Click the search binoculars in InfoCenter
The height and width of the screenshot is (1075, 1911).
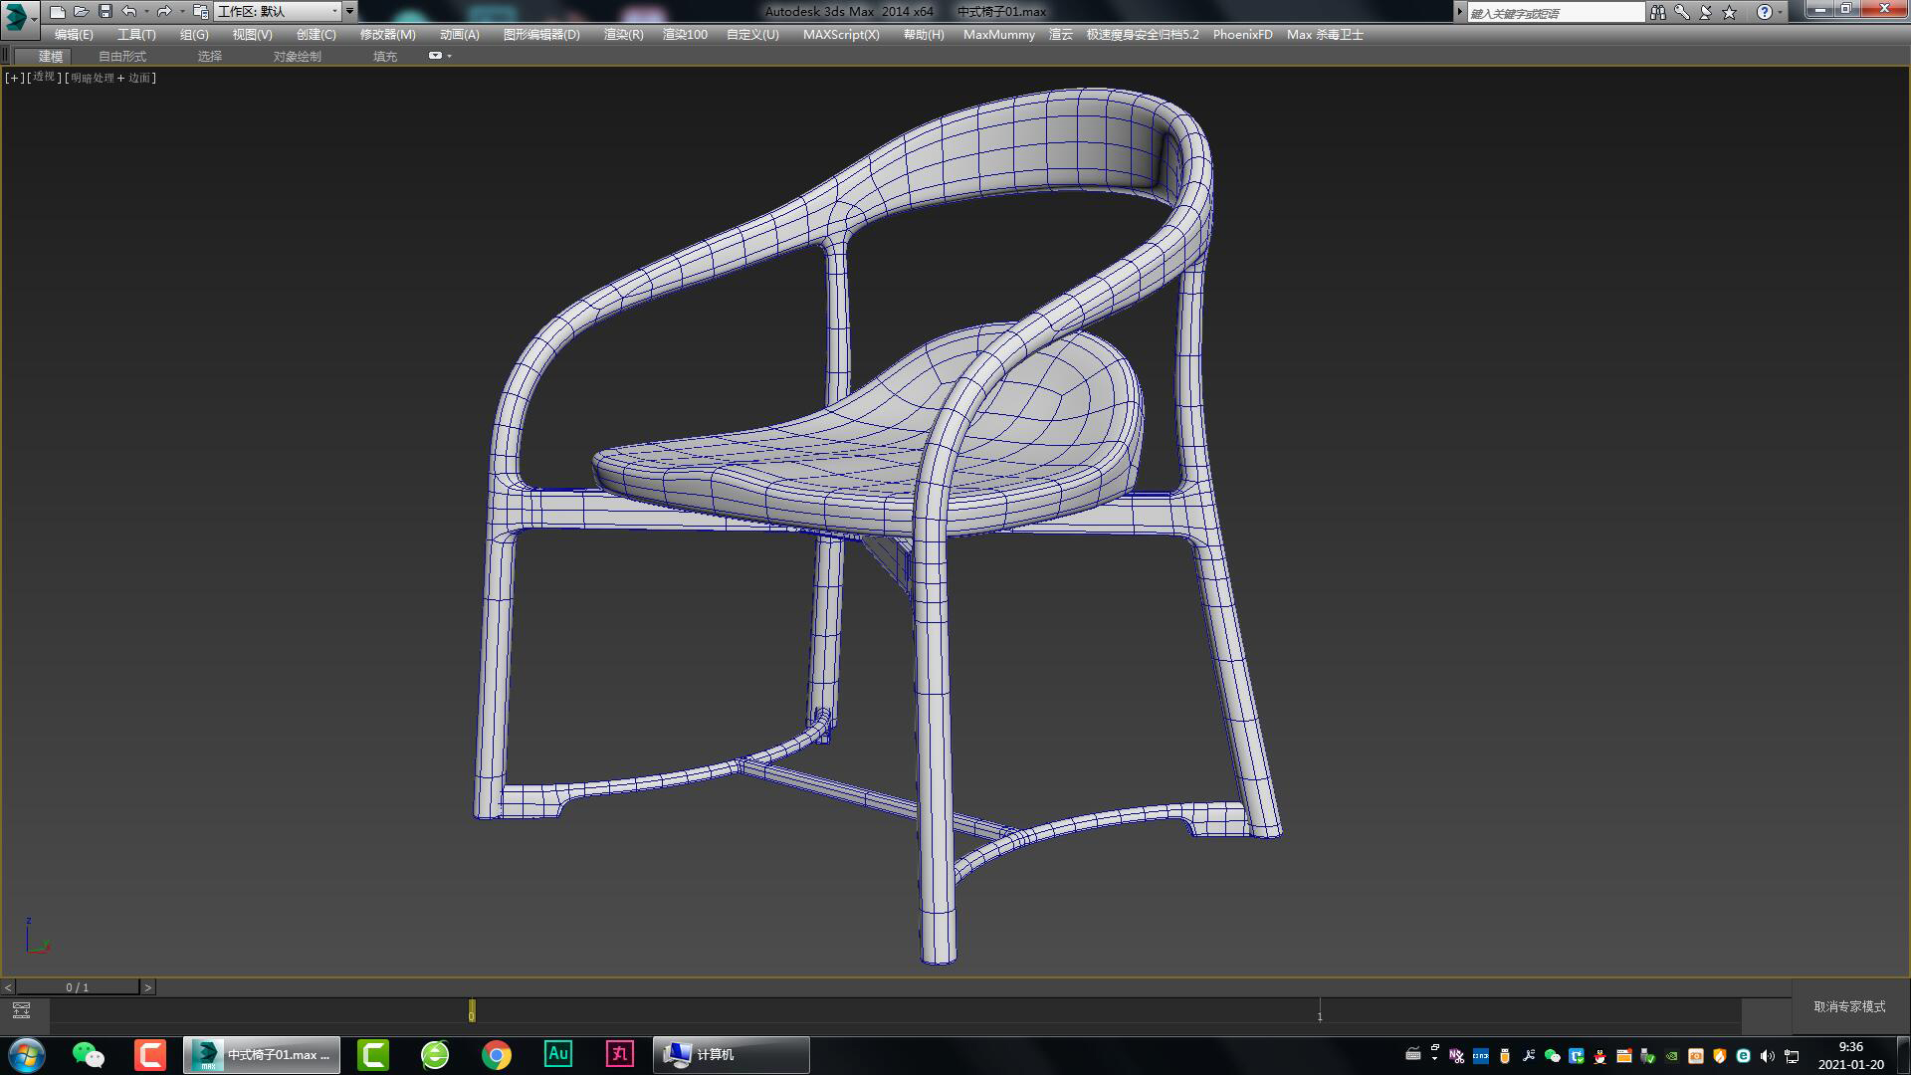pyautogui.click(x=1658, y=12)
